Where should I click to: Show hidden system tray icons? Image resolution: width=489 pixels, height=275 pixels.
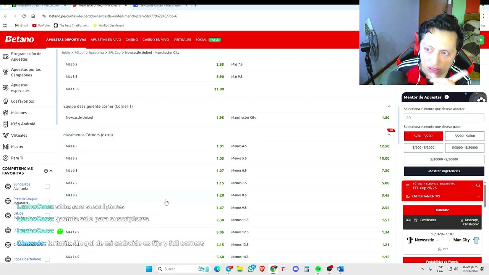[x=422, y=269]
